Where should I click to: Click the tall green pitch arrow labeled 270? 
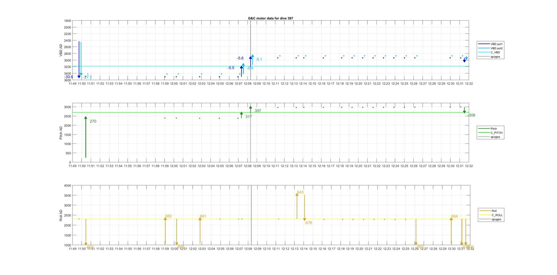coord(86,137)
